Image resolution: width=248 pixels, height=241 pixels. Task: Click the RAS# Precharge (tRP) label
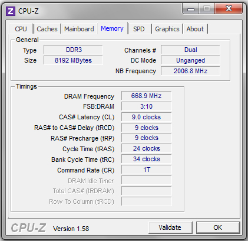(x=82, y=139)
